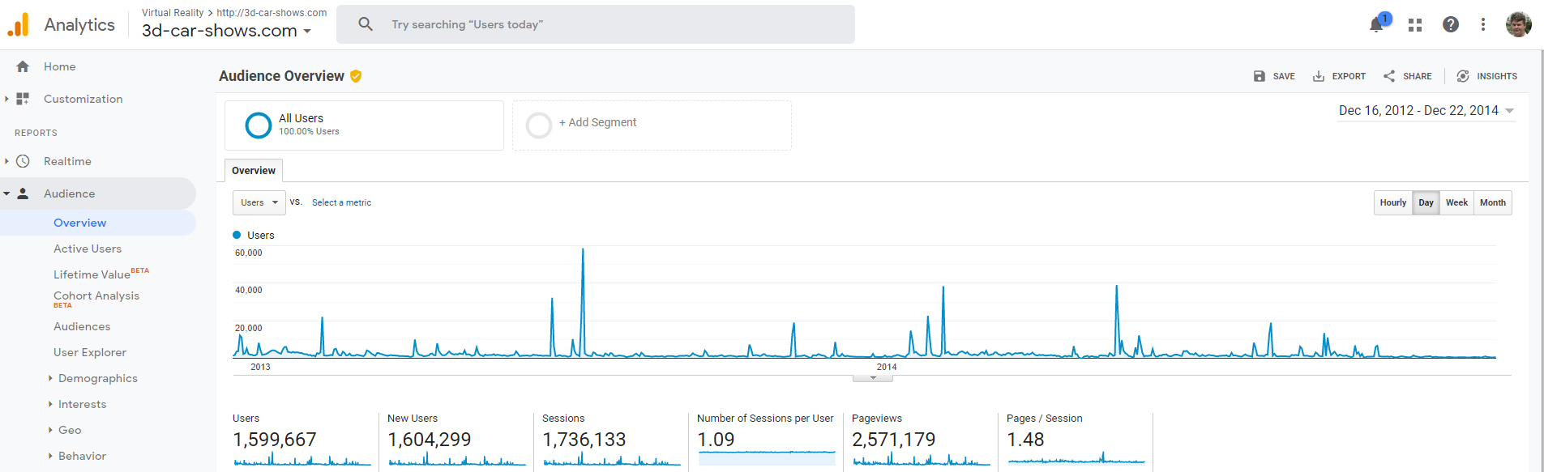The height and width of the screenshot is (472, 1544).
Task: Click the search magnifier icon
Action: (x=366, y=24)
